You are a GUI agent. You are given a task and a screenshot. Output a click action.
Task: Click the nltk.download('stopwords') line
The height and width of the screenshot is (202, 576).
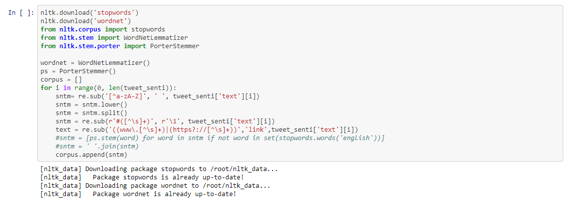(x=89, y=12)
